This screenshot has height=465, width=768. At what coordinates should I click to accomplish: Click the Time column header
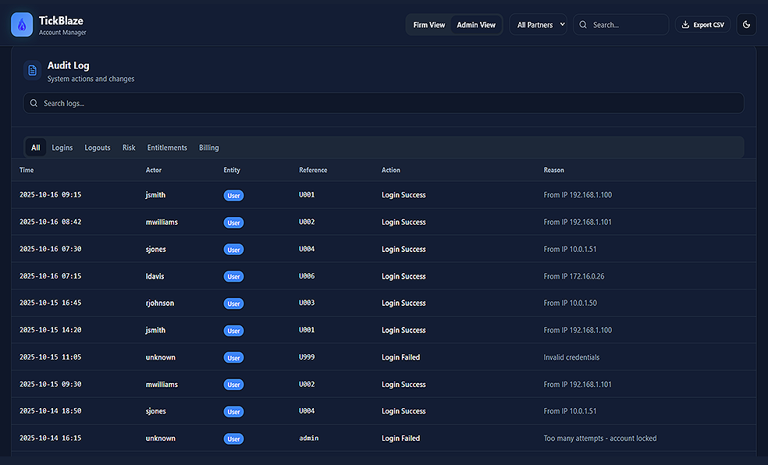pyautogui.click(x=27, y=170)
